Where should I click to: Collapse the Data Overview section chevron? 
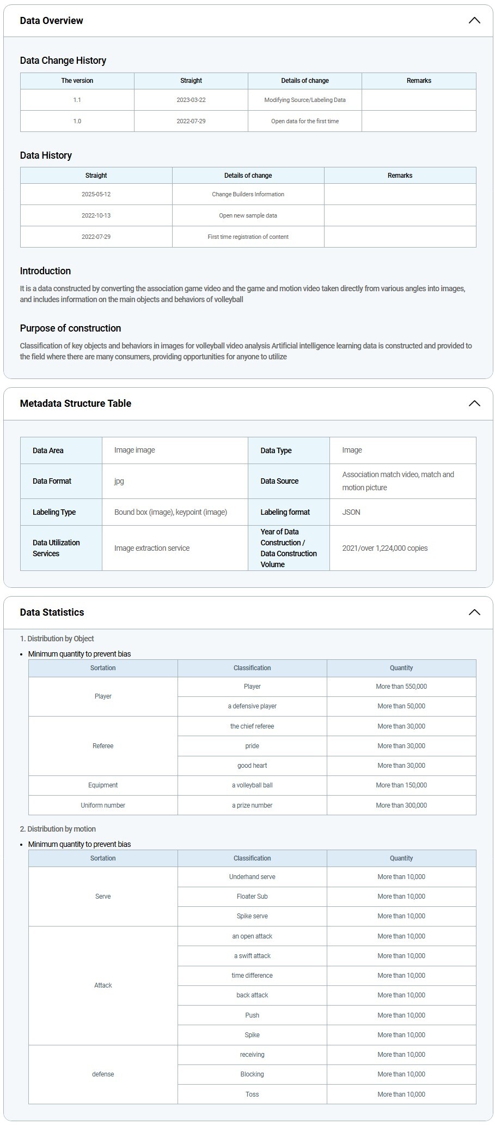[474, 21]
